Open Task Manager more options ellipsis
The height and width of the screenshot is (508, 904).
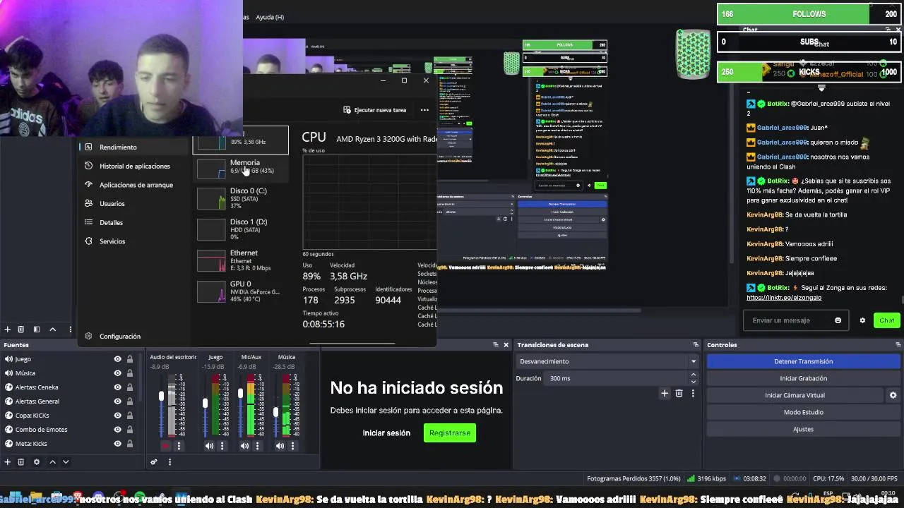(x=424, y=110)
